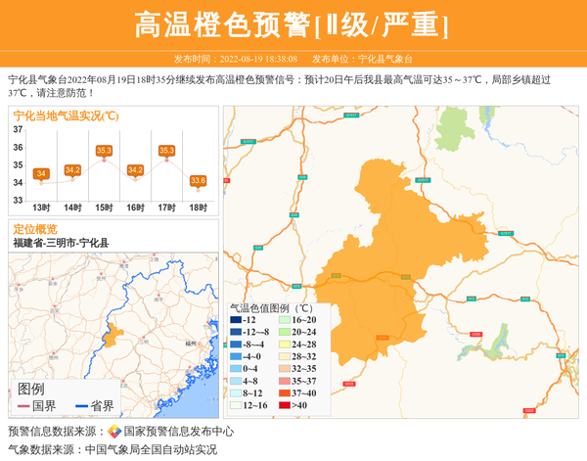Screen dimensions: 587x461
Task: Click the 定位概览 section heading
Action: tap(35, 229)
